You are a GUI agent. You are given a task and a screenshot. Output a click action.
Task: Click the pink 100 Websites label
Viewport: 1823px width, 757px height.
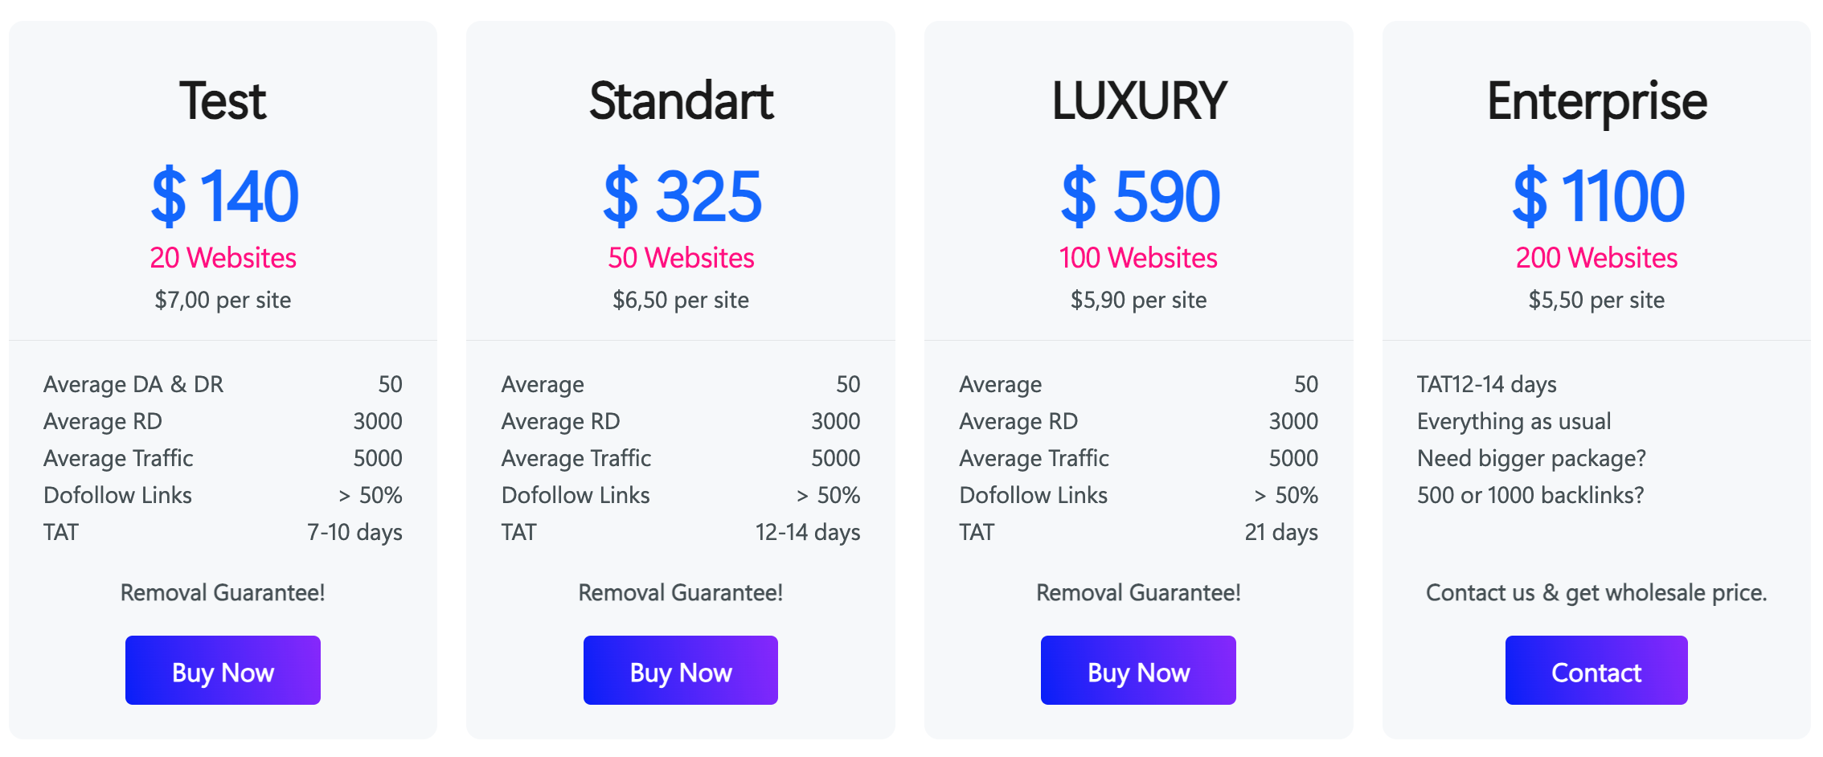point(1138,258)
